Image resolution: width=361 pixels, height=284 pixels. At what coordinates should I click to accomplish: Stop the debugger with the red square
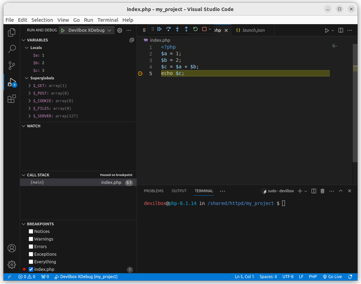[x=204, y=29]
